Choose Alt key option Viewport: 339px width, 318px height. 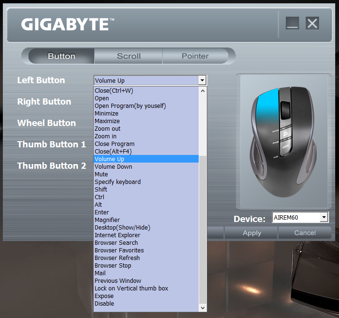[x=146, y=204]
